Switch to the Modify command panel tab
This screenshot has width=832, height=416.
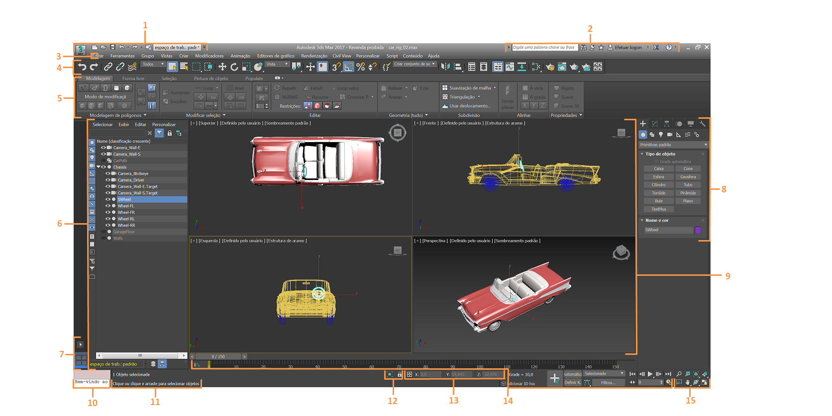tap(655, 124)
